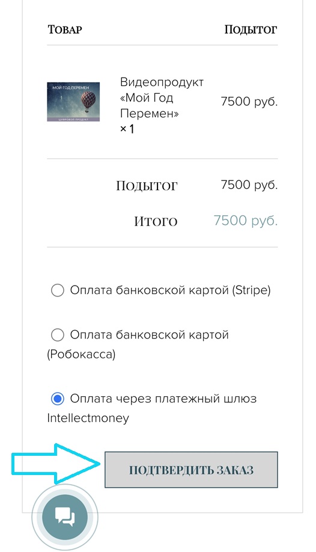Click the Подытог column header

coord(251,29)
